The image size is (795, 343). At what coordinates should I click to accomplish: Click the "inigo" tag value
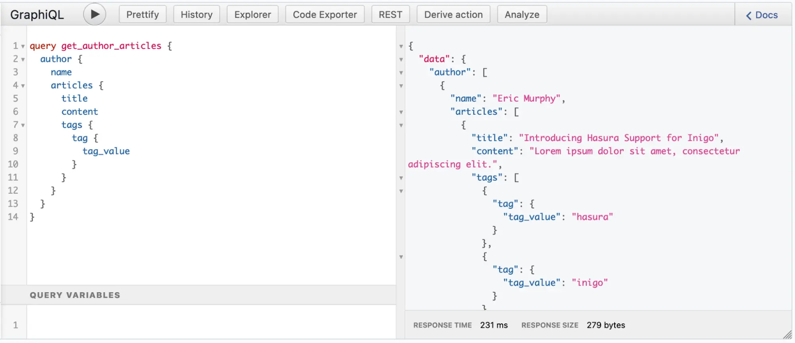pyautogui.click(x=590, y=283)
